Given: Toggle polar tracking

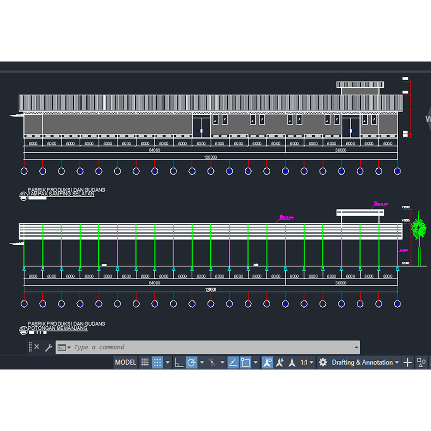Looking at the screenshot, I should click(192, 362).
